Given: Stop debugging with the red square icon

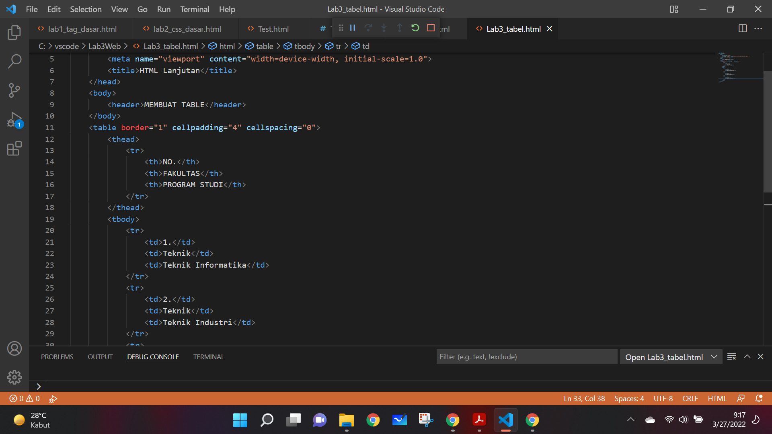Looking at the screenshot, I should (431, 28).
